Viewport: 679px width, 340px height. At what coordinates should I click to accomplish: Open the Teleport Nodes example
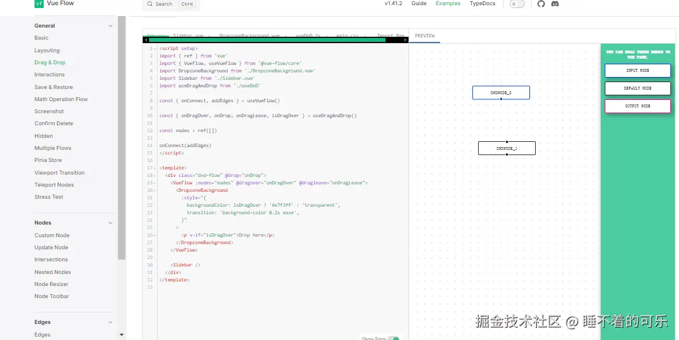pos(54,185)
